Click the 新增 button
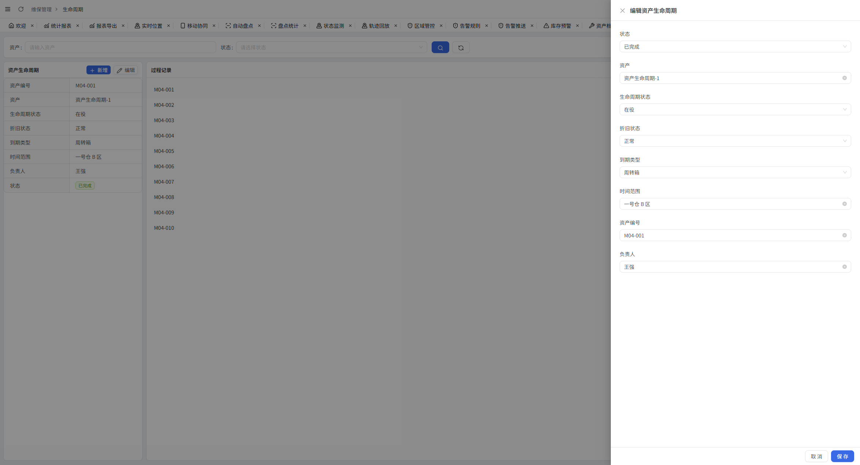This screenshot has height=465, width=860. (99, 70)
